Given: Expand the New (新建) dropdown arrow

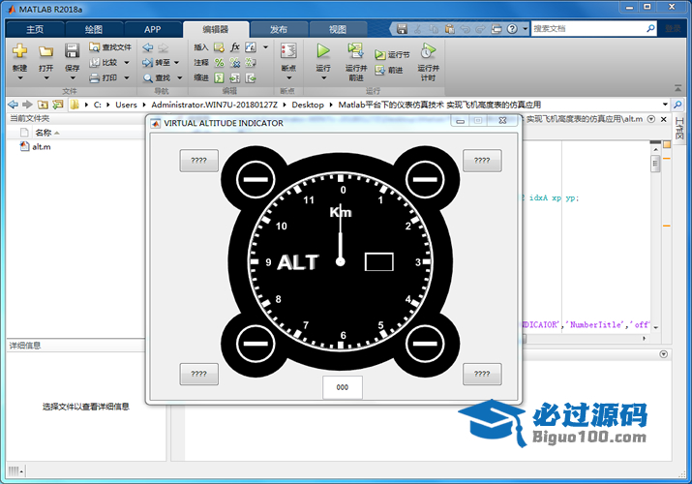Looking at the screenshot, I should [20, 78].
